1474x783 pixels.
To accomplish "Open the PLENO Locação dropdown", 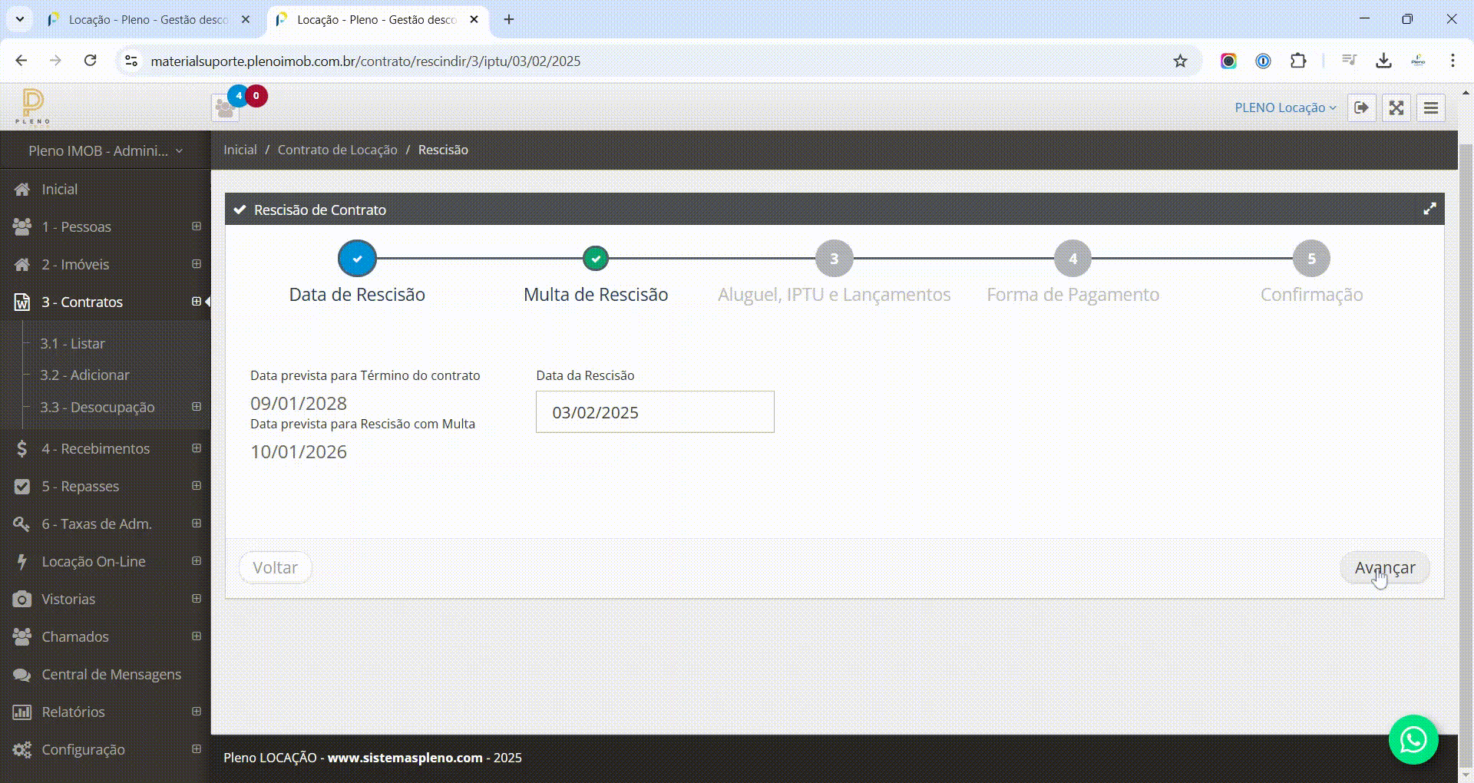I will click(1285, 107).
